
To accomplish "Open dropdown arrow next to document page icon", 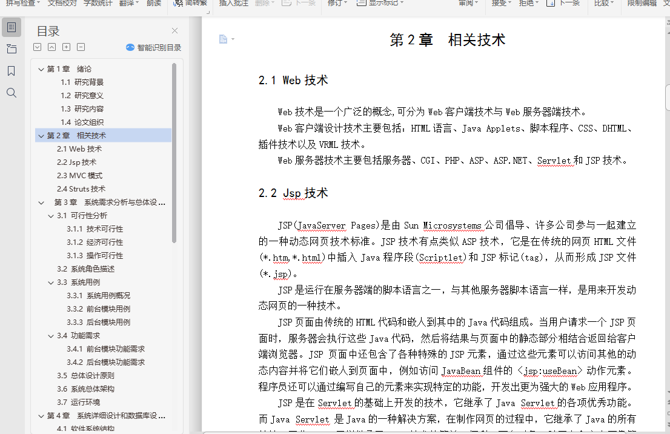I will 233,39.
